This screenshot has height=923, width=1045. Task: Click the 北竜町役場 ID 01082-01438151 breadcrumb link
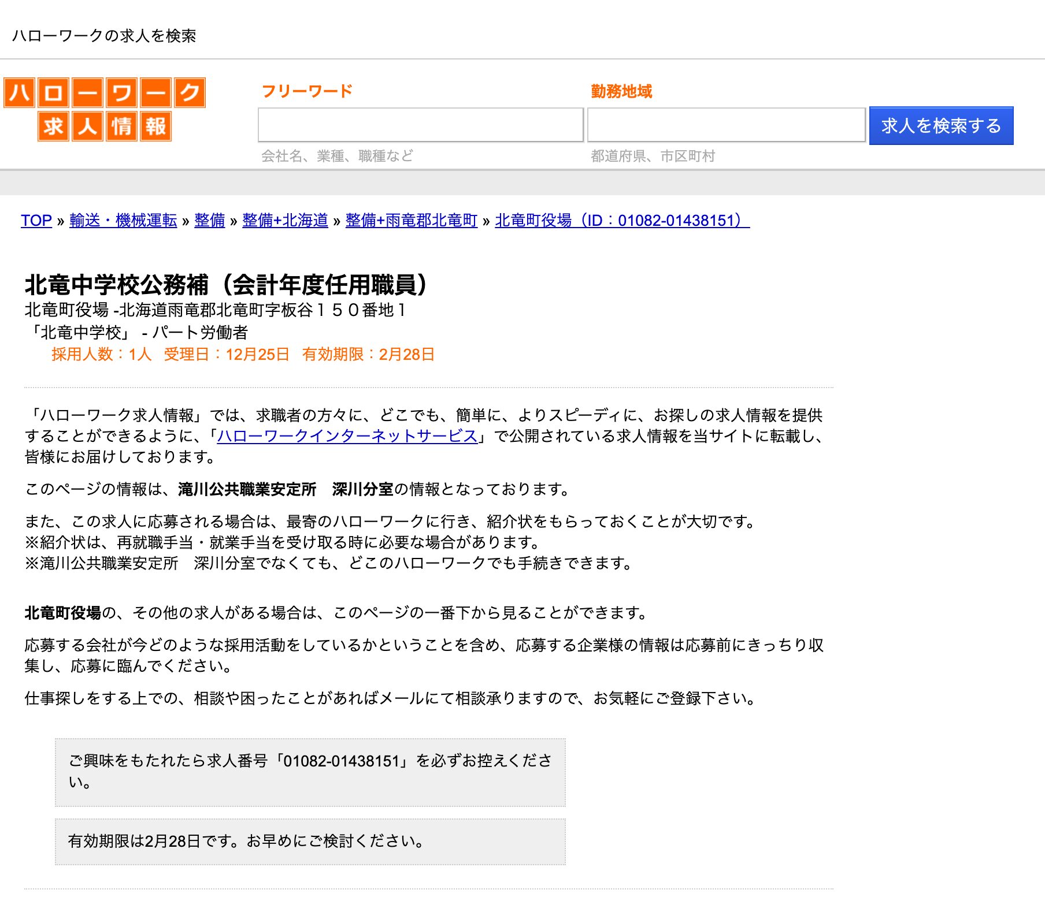point(622,220)
